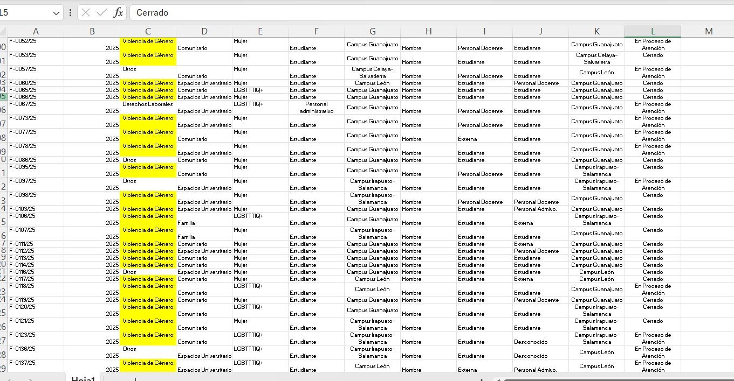Select column H header
This screenshot has width=734, height=381.
point(428,31)
